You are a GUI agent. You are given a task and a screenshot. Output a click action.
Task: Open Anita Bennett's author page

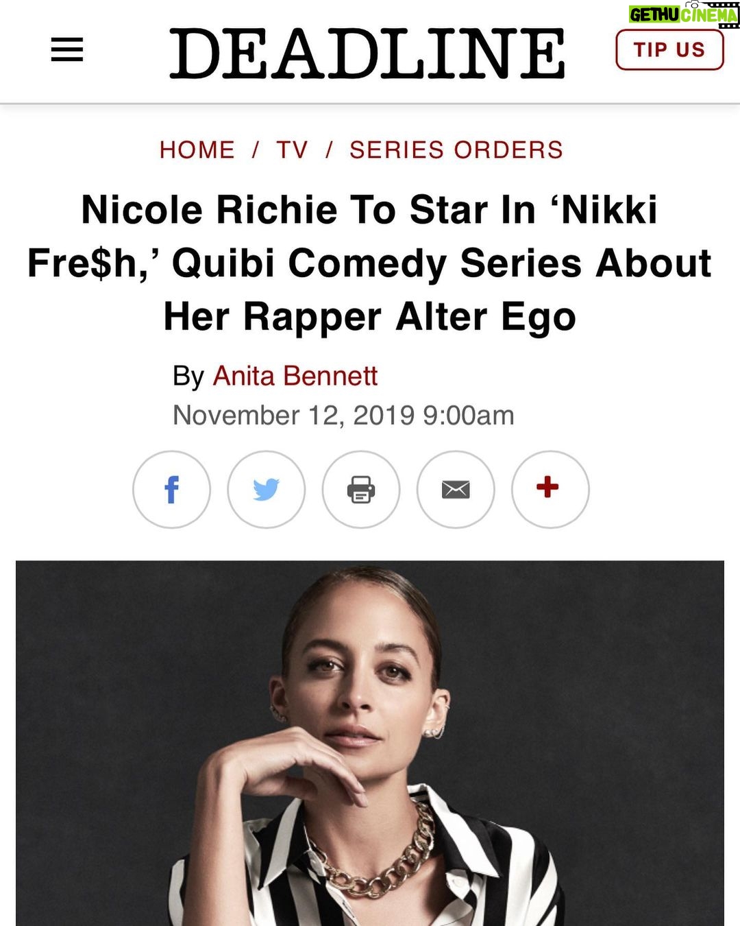point(296,375)
